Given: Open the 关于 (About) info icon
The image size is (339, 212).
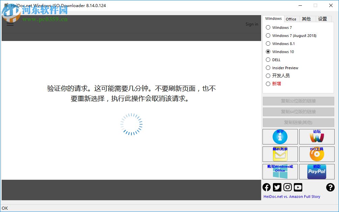Looking at the screenshot, I should [x=280, y=137].
